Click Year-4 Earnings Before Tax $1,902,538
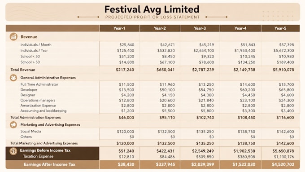This screenshot has height=172, width=305. 244,151
